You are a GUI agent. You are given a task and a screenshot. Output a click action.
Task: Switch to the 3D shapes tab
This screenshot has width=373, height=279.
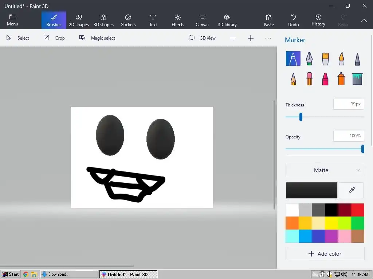(x=103, y=20)
